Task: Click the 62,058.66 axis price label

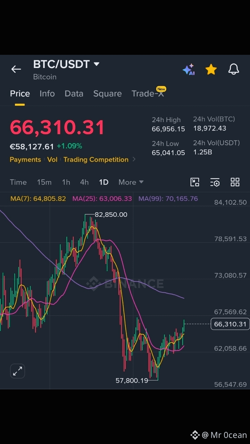Action: tap(231, 348)
